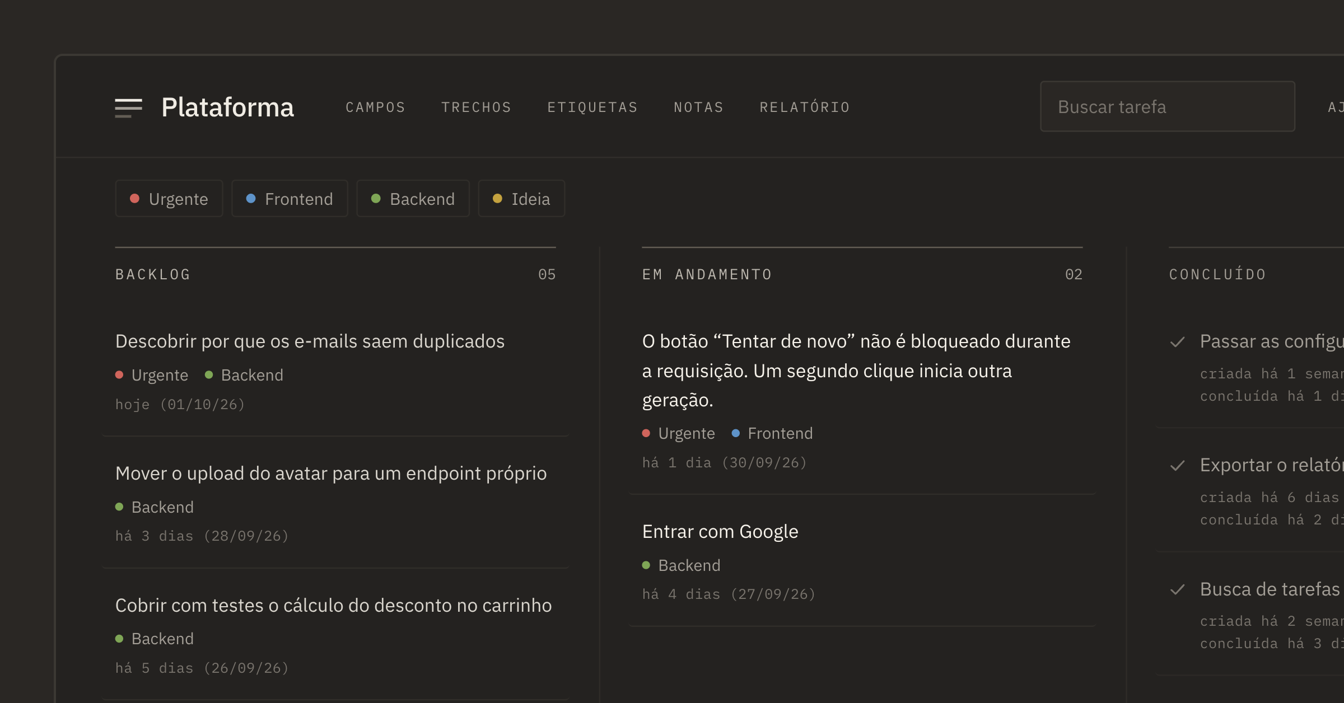This screenshot has width=1344, height=703.
Task: Click the Backlog column header
Action: click(153, 274)
